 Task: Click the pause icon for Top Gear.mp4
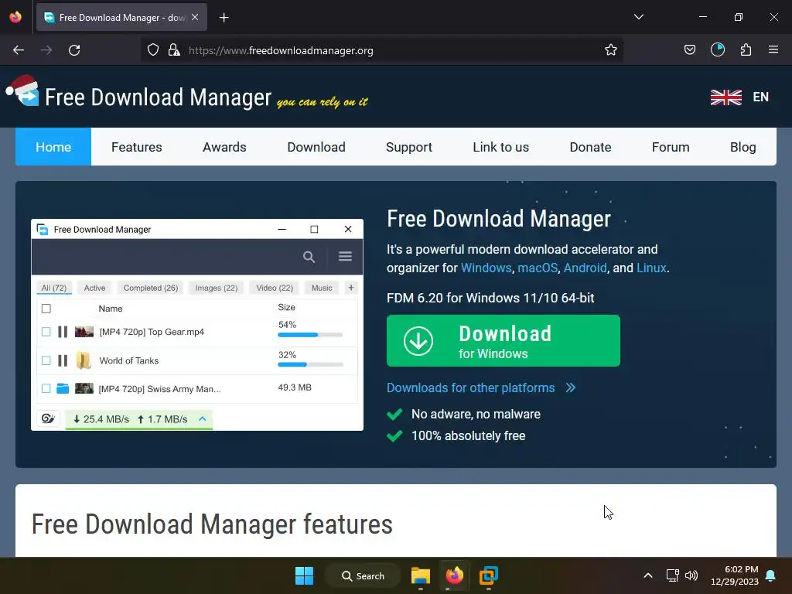pyautogui.click(x=63, y=332)
